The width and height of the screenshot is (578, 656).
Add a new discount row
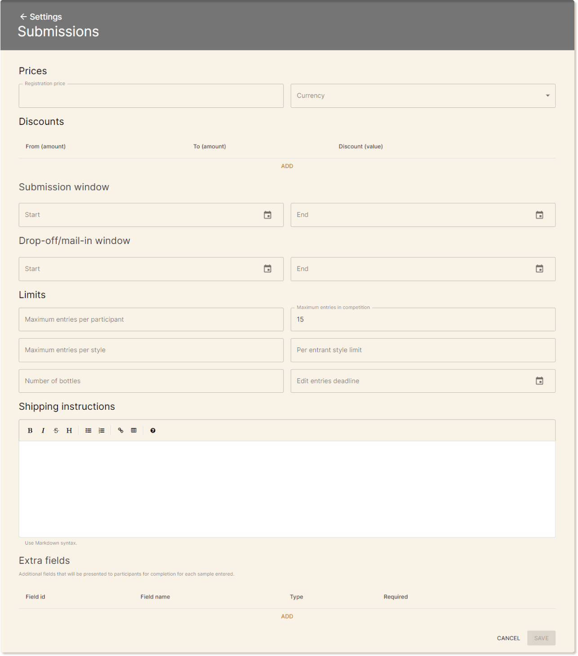click(x=287, y=166)
